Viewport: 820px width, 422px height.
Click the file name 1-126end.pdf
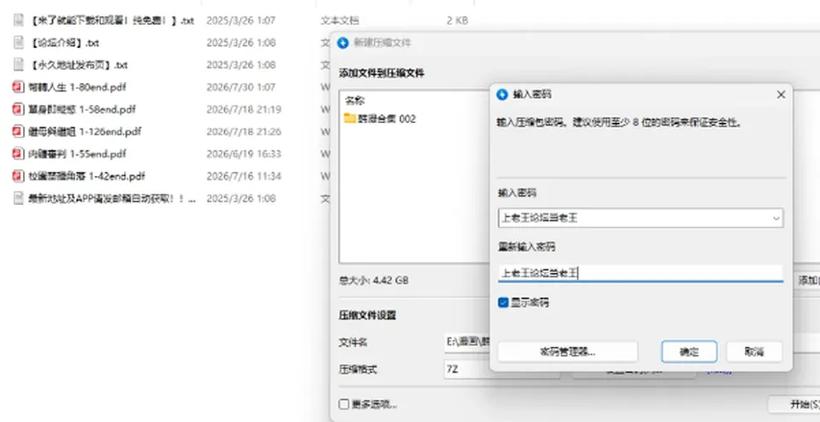tap(85, 132)
